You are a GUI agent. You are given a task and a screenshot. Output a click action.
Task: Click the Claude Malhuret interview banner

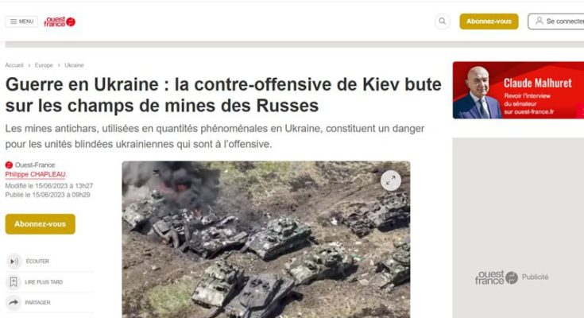[518, 90]
